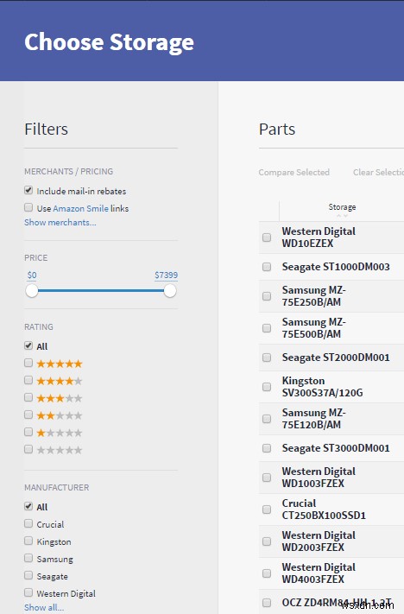Expand manufacturer list with Show all
This screenshot has width=404, height=614.
44,607
